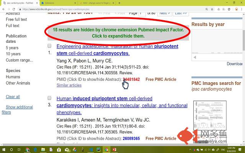The width and height of the screenshot is (245, 153).
Task: Go to the Next results page
Action: pyautogui.click(x=165, y=14)
